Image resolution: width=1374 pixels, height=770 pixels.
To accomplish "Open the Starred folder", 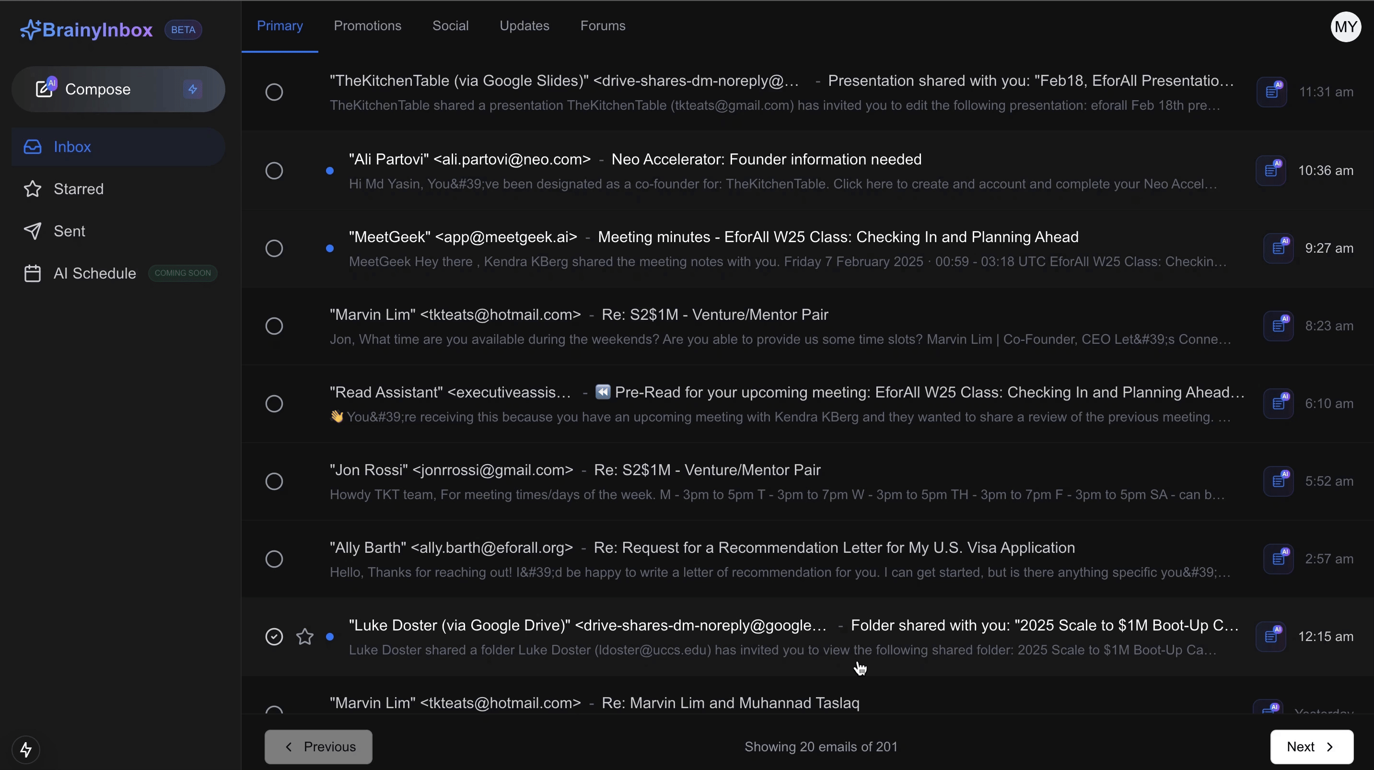I will click(118, 189).
